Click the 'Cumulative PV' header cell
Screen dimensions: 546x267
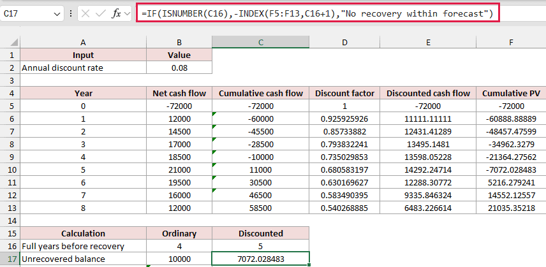pos(511,93)
